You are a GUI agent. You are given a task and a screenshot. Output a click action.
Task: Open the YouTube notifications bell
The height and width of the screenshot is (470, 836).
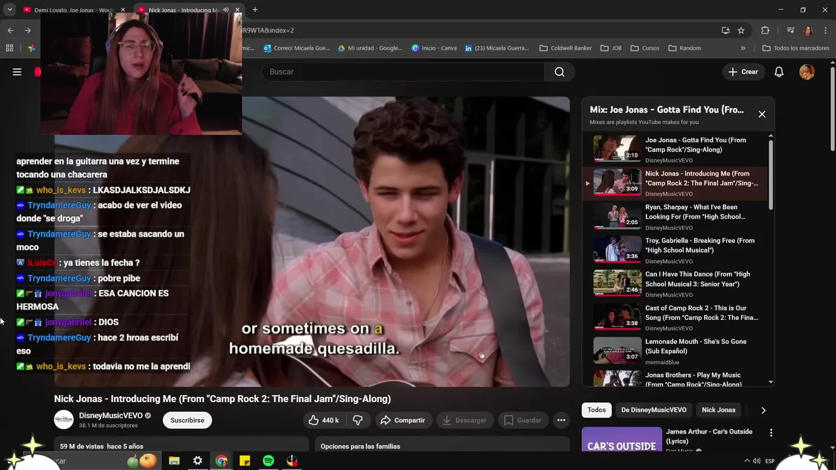779,72
